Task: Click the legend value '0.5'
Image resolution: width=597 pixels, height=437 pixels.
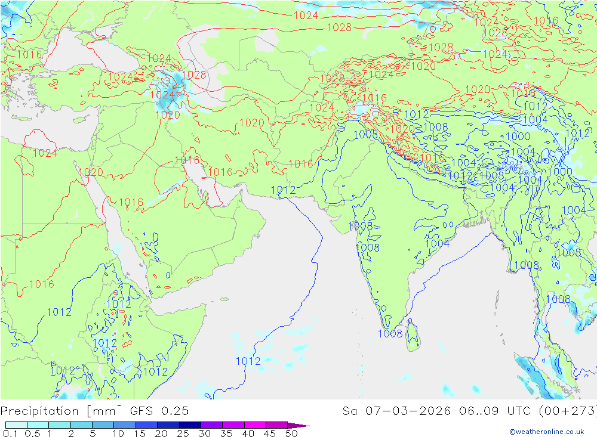Action: pos(32,433)
